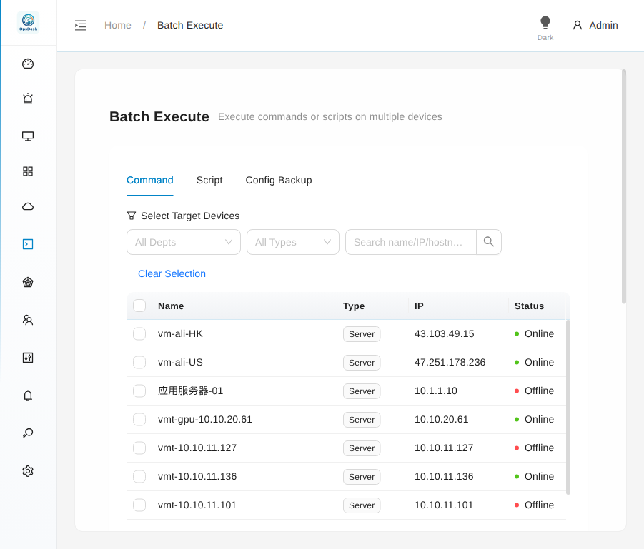The image size is (644, 549).
Task: Click the OpsDash logo
Action: coord(28,22)
